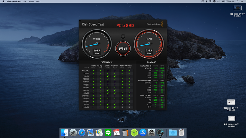Click 10 Bit YUV 4:2:2 column header in Will It Work
Image resolution: width=246 pixels, height=138 pixels.
pyautogui.click(x=126, y=66)
